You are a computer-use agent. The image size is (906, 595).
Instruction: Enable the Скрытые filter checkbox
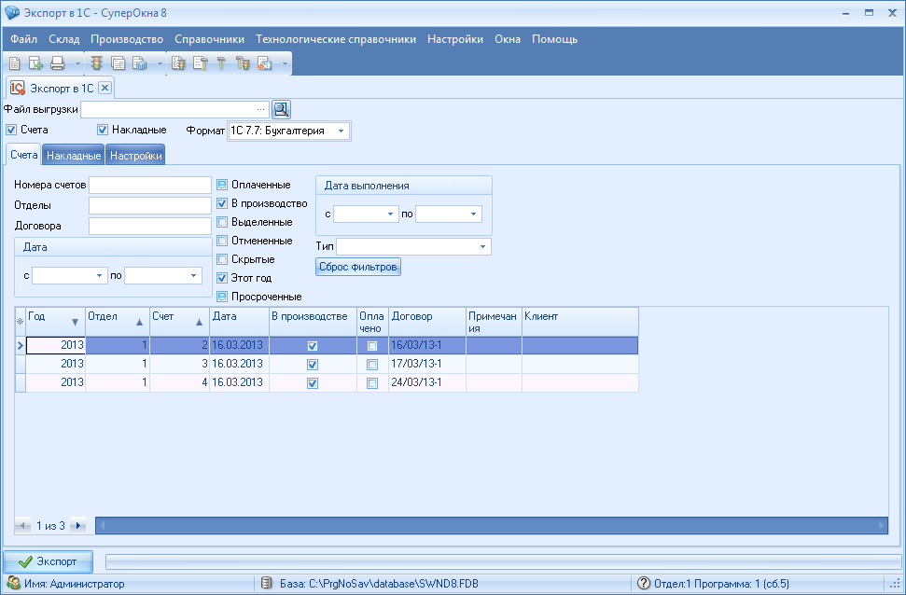point(222,259)
